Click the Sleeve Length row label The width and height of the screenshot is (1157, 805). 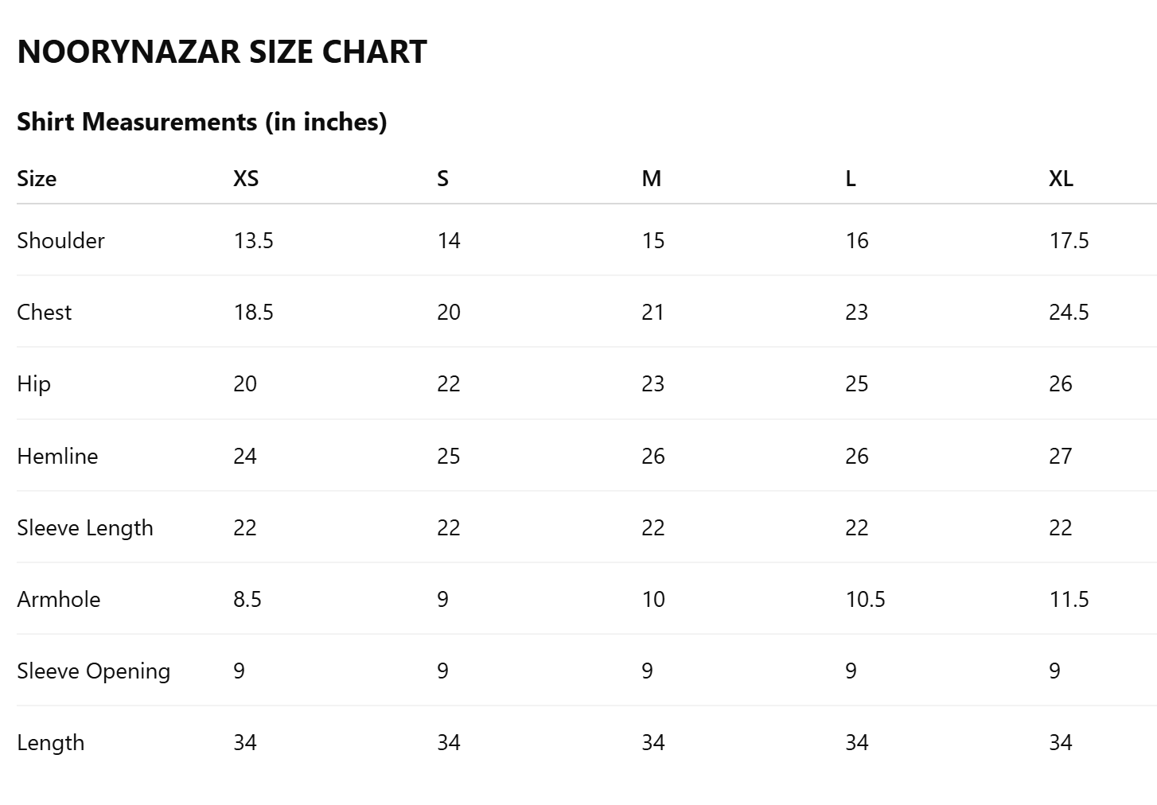coord(84,527)
